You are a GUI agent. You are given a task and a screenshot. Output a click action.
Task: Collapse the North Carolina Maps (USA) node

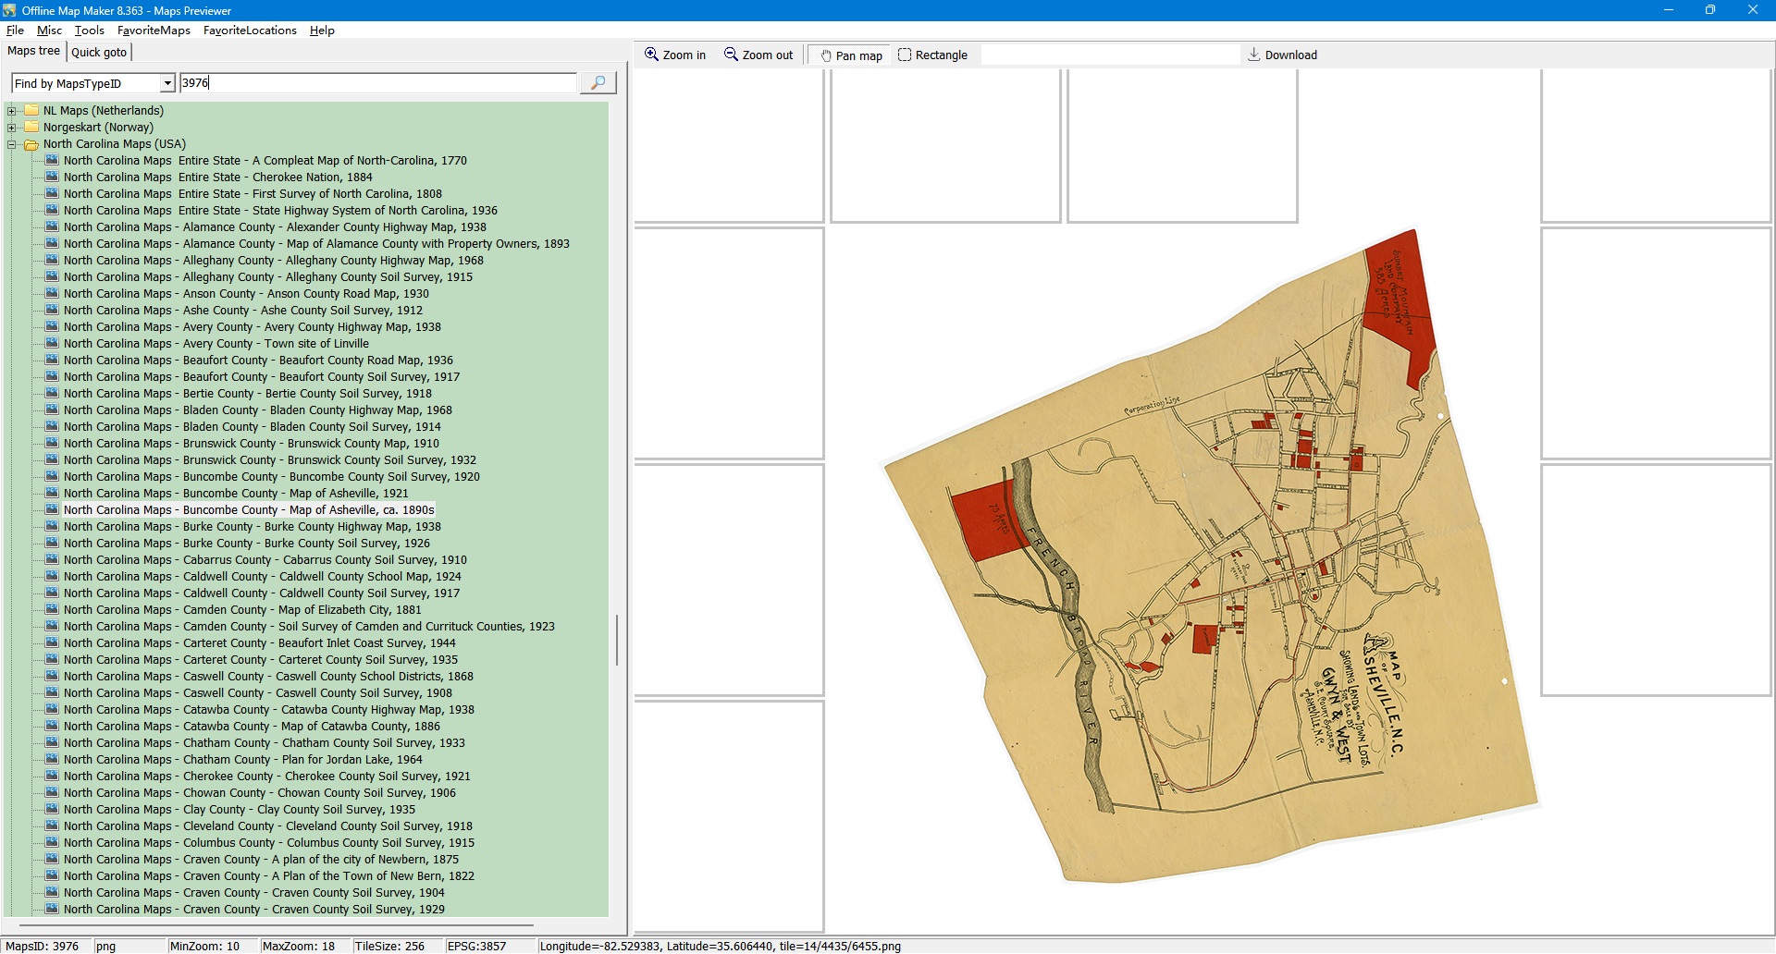(12, 144)
